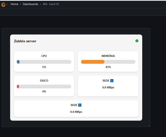
Task: Click the blue download arrow icon
Action: coord(112,81)
